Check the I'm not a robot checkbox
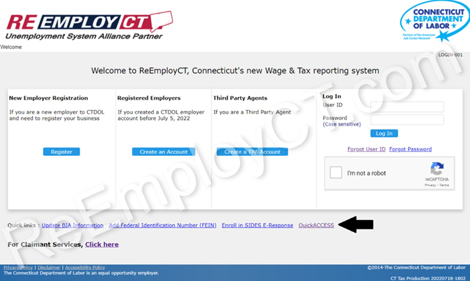 pyautogui.click(x=336, y=173)
